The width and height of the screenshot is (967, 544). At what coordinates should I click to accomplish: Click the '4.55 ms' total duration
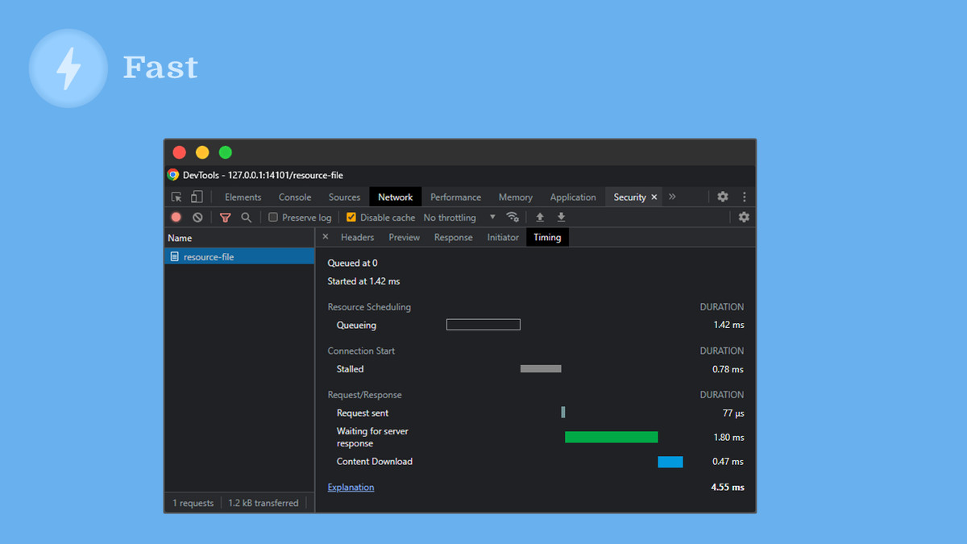(x=728, y=487)
